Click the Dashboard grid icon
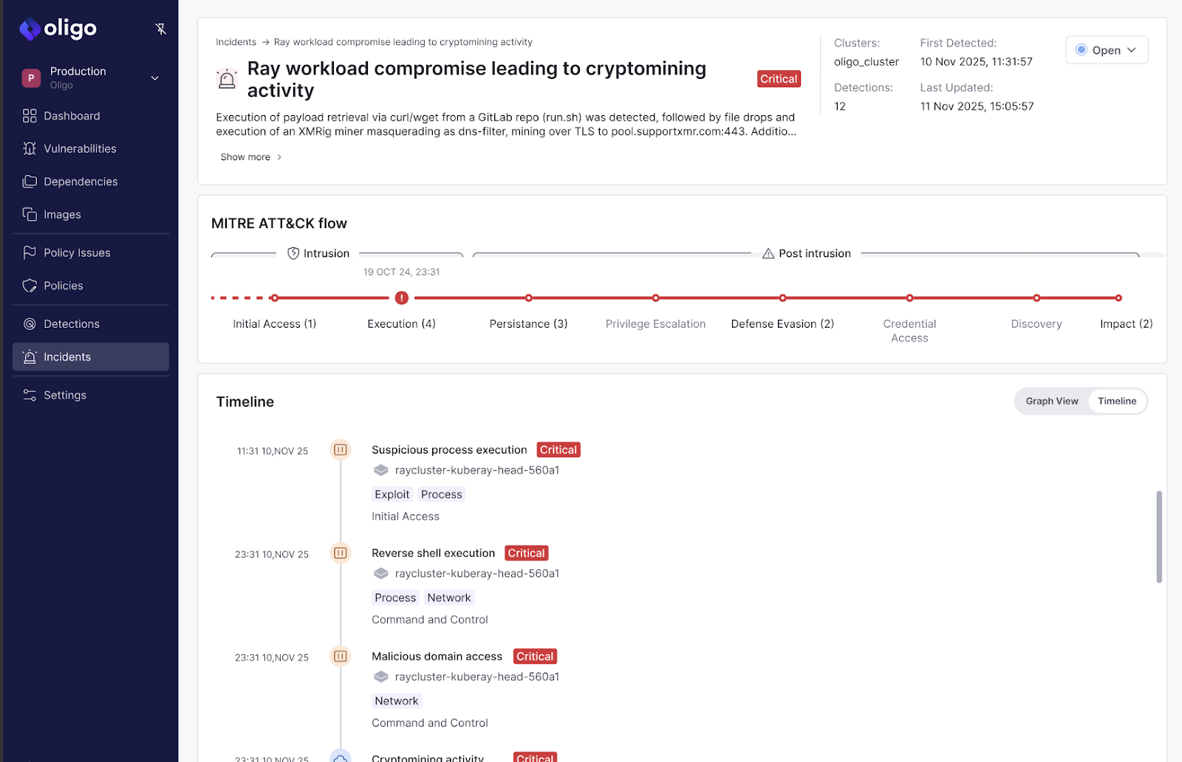The image size is (1182, 762). pyautogui.click(x=30, y=116)
